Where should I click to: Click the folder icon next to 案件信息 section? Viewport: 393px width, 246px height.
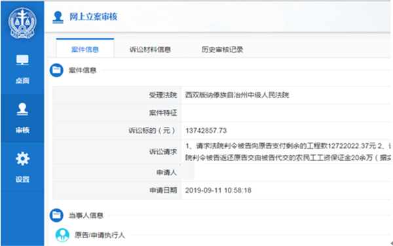tap(56, 70)
